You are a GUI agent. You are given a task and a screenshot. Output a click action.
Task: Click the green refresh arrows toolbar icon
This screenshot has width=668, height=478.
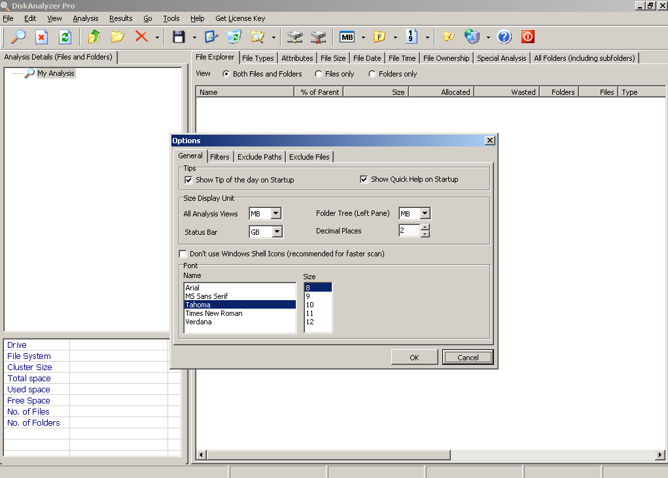pos(65,37)
